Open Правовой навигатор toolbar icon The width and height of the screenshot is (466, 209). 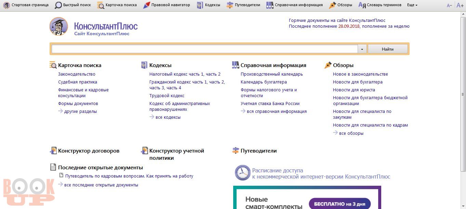pyautogui.click(x=146, y=5)
